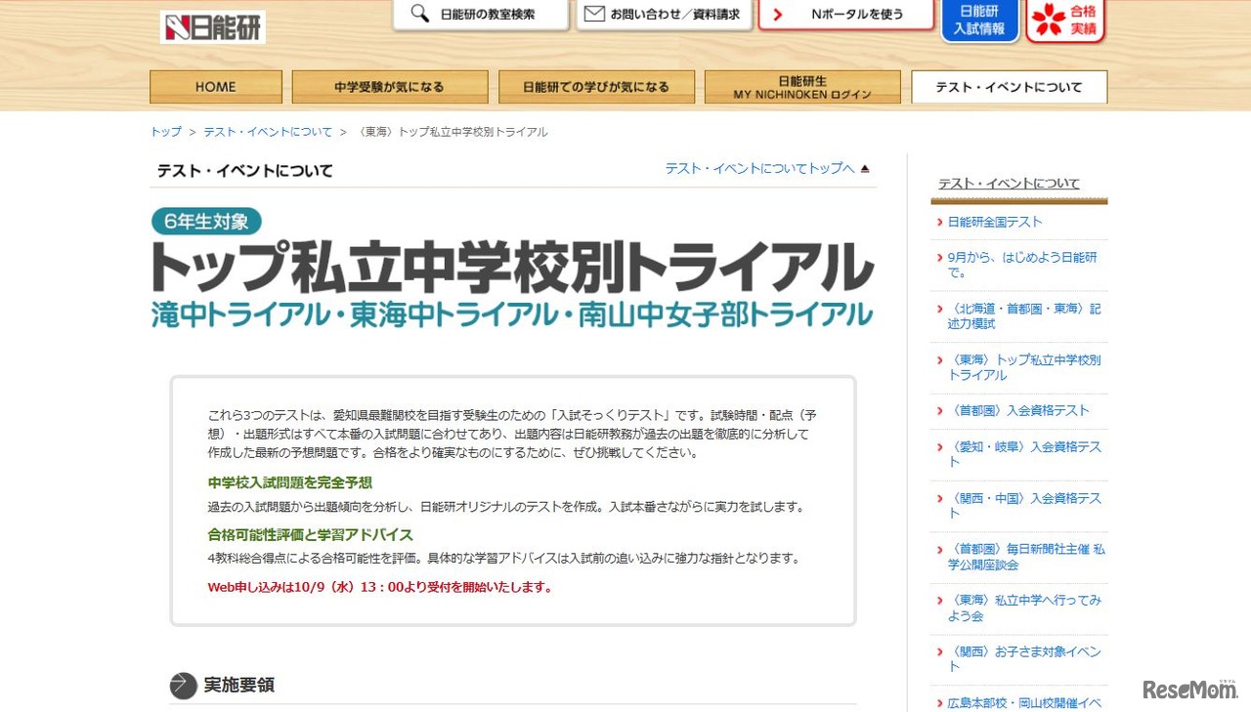Click the red arrow icon in Nポータルを使う
1251x712 pixels.
778,15
